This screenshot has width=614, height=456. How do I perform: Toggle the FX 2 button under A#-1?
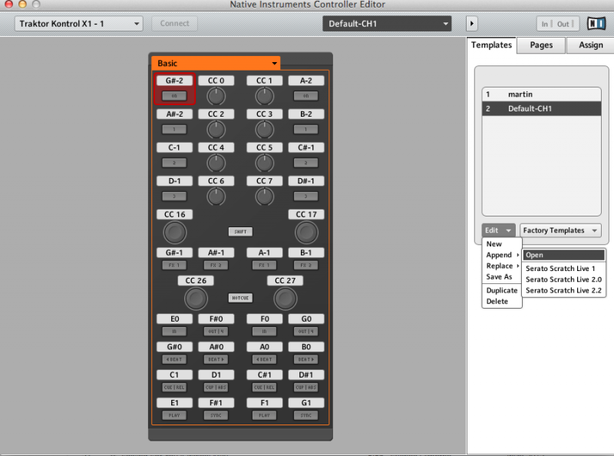click(x=216, y=265)
